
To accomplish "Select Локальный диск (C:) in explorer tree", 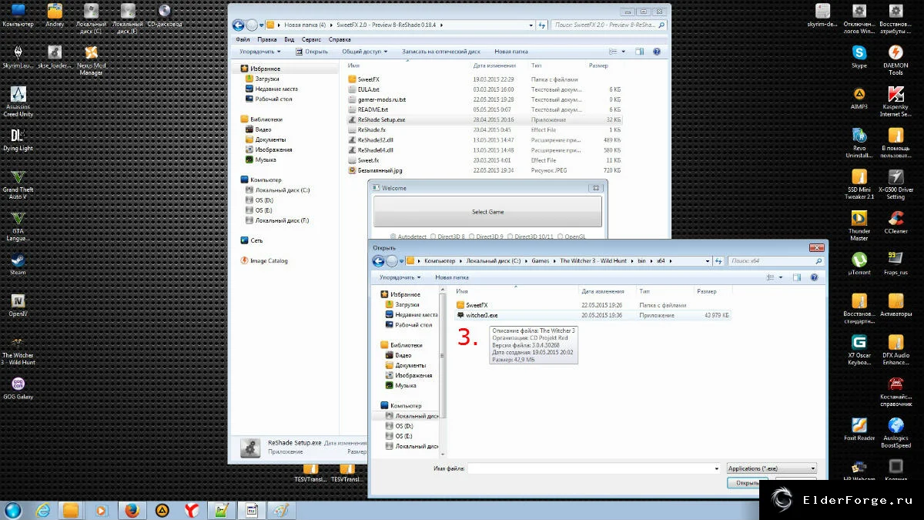I will [283, 190].
